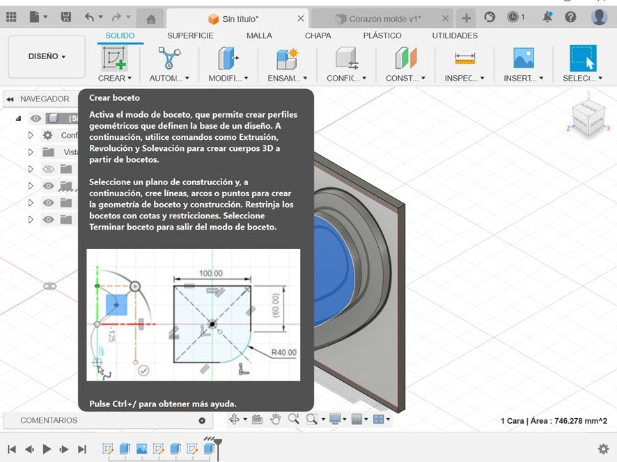Select the Zoom magnifier tool
Image resolution: width=617 pixels, height=462 pixels.
pos(294,419)
